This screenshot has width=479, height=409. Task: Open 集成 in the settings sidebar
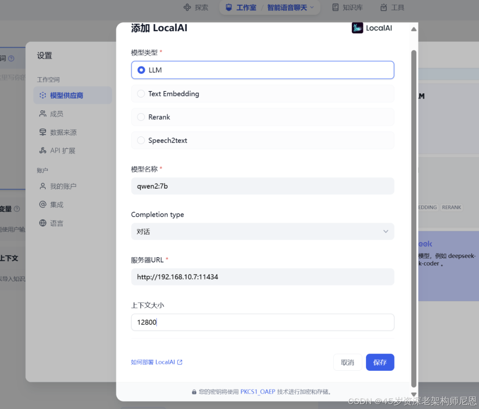(73, 204)
